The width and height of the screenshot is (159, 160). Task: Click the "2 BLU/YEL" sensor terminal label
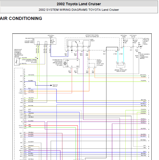coord(23,63)
